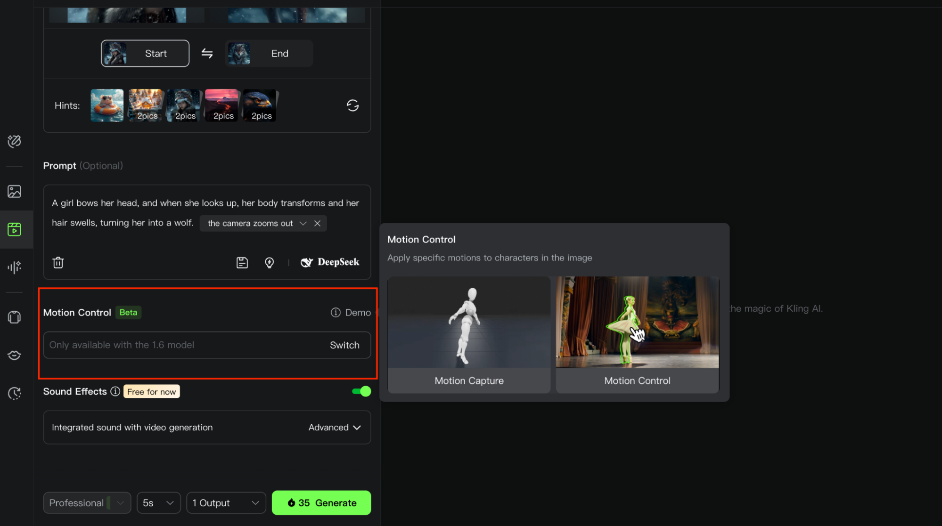Delete prompt with trash icon
The height and width of the screenshot is (526, 942).
point(58,262)
